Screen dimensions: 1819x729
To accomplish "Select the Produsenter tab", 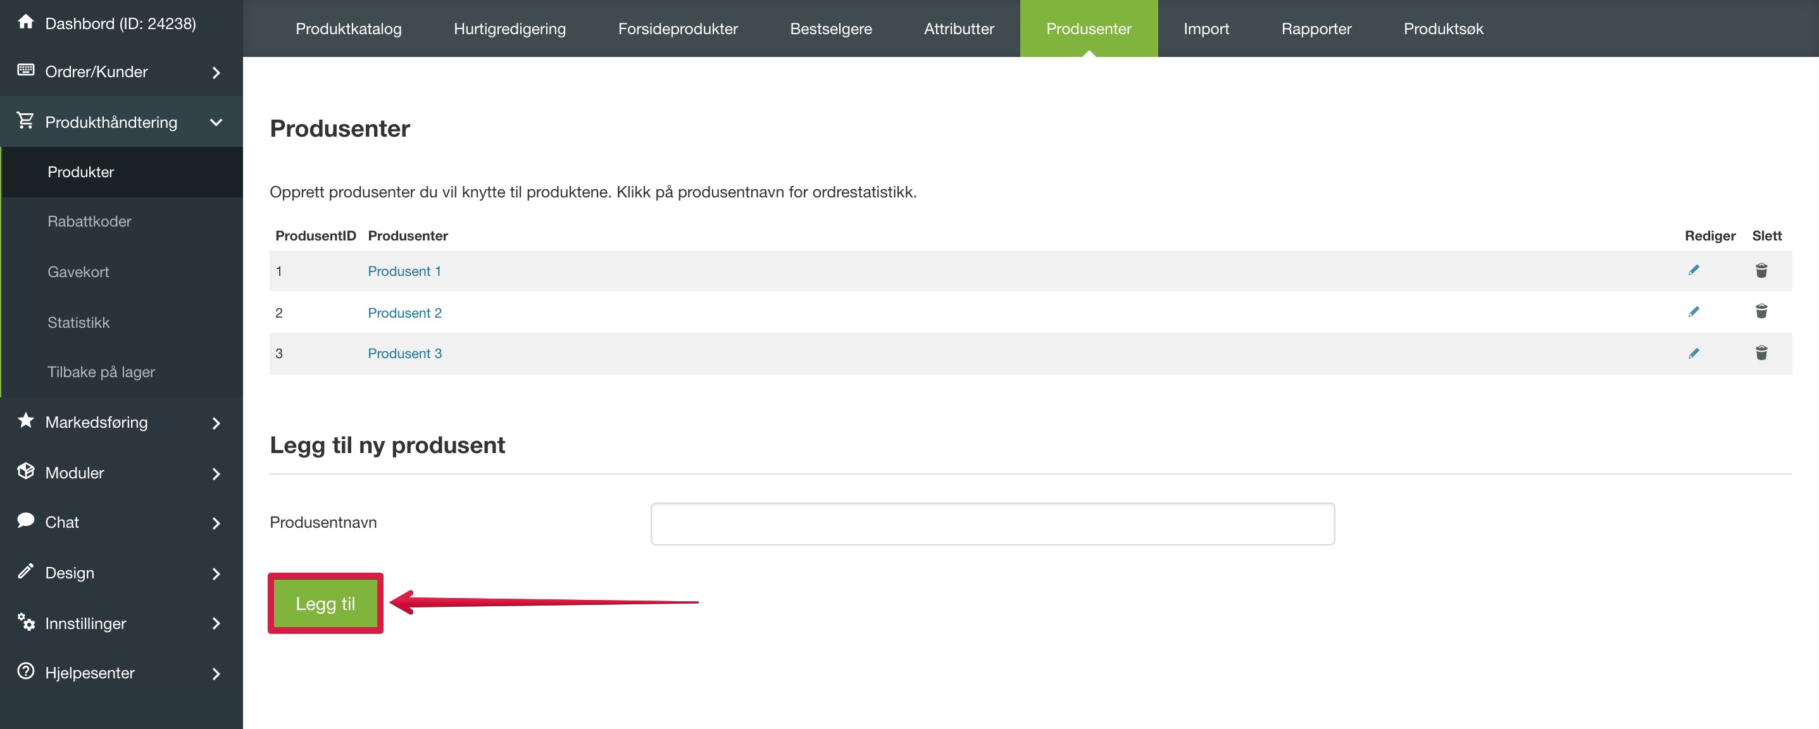I will (x=1088, y=28).
